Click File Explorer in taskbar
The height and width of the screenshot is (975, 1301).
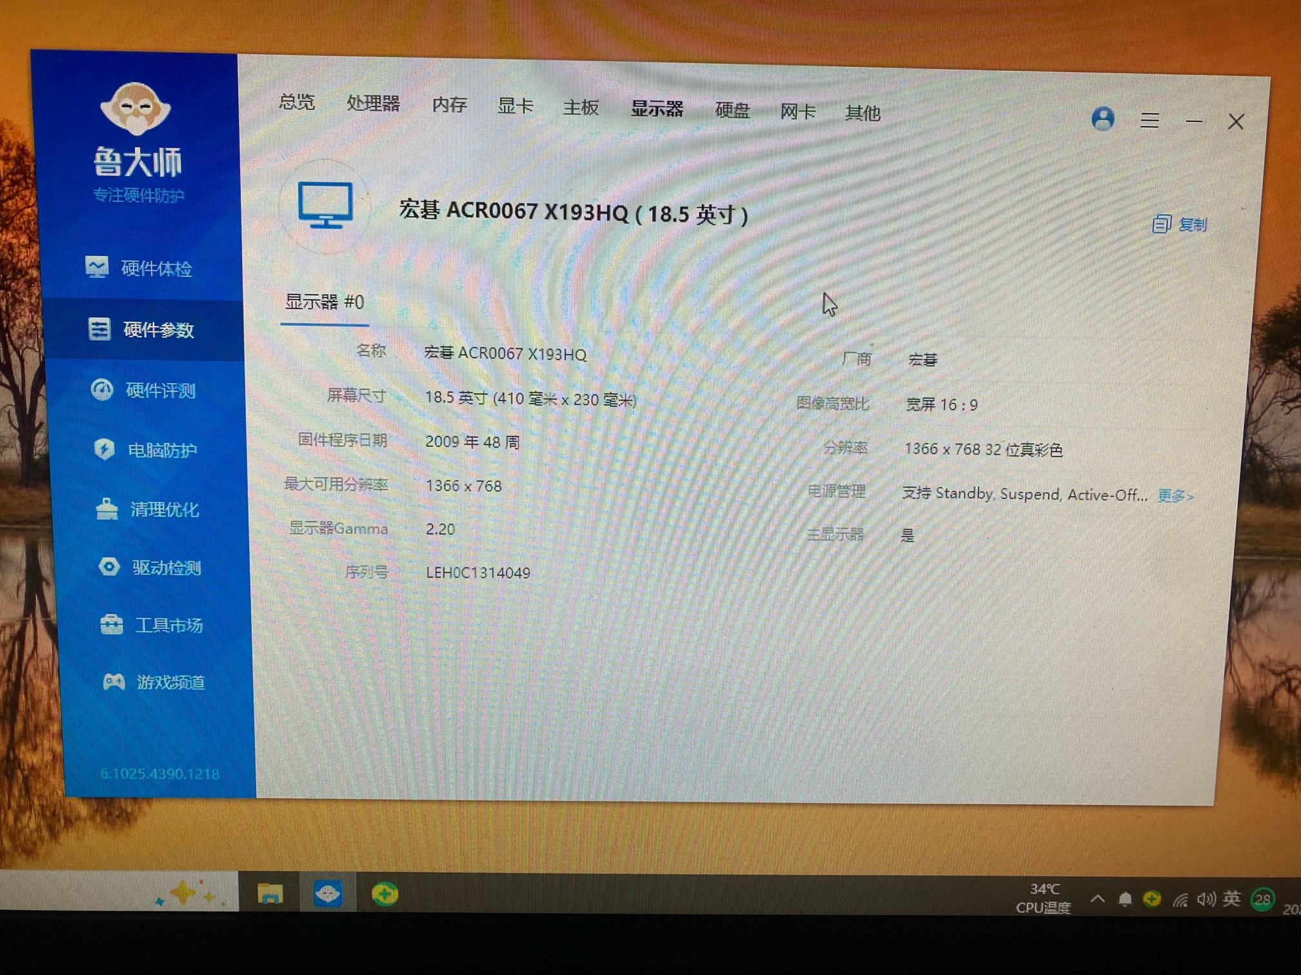click(270, 894)
